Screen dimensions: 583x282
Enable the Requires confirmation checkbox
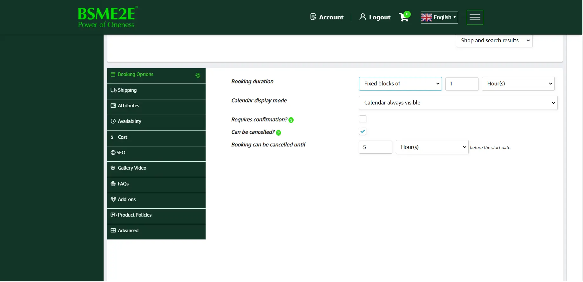coord(363,119)
